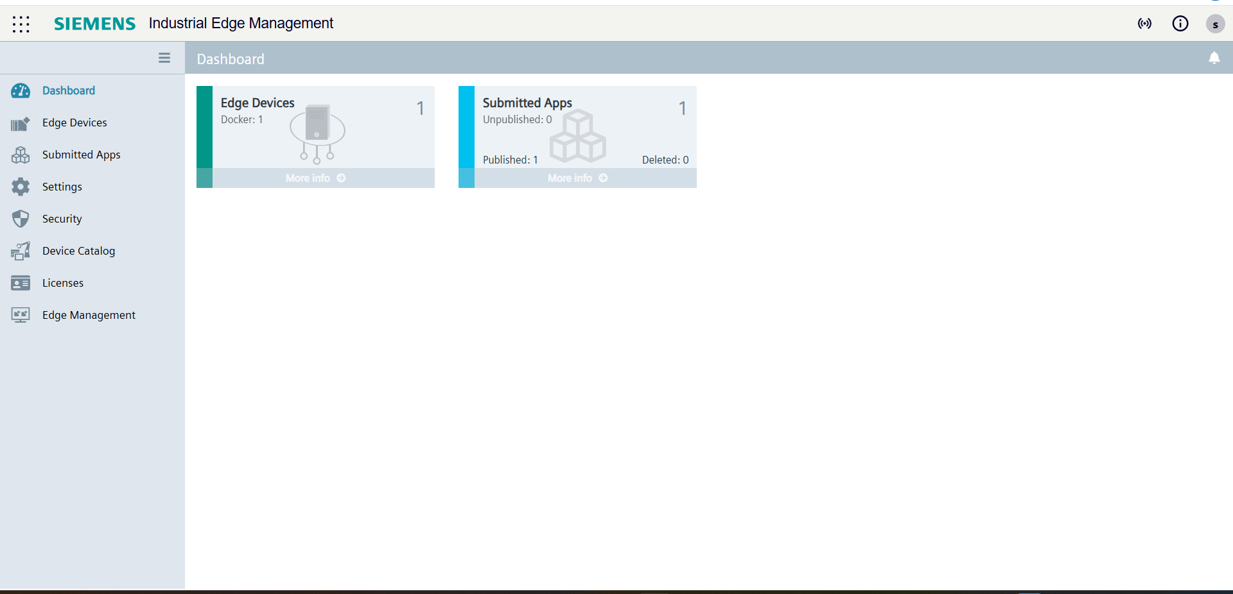Open the Security shield icon

pyautogui.click(x=20, y=219)
